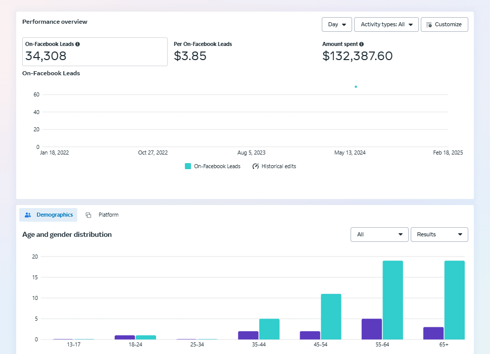
Task: Open the All gender filter dropdown
Action: [x=379, y=234]
